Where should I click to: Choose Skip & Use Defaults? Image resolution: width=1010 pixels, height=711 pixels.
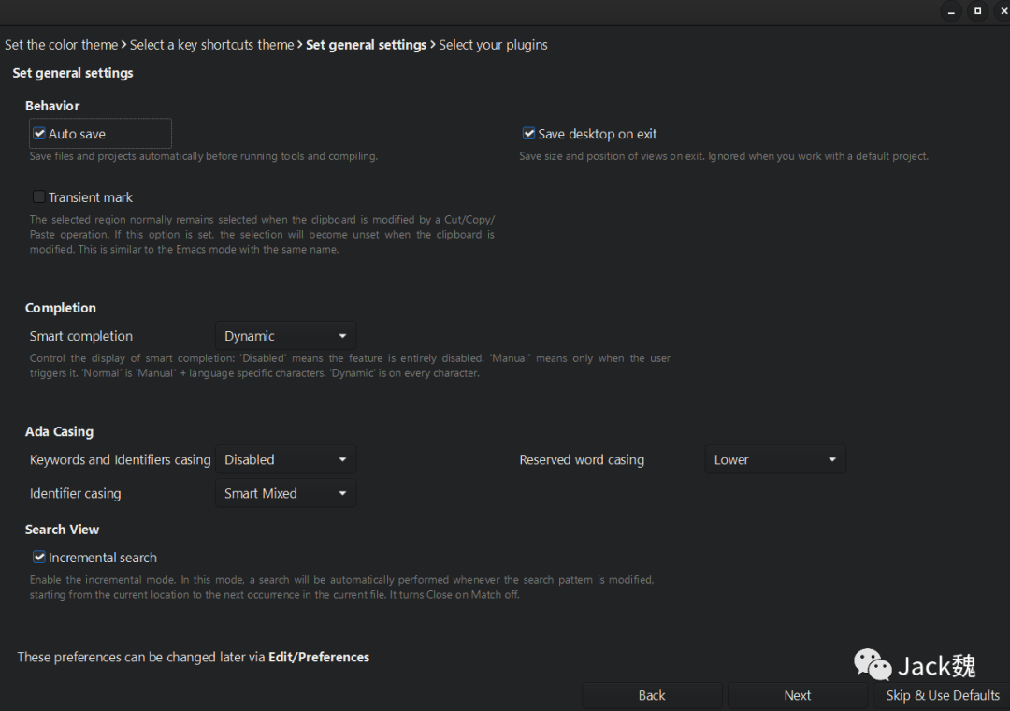click(942, 695)
